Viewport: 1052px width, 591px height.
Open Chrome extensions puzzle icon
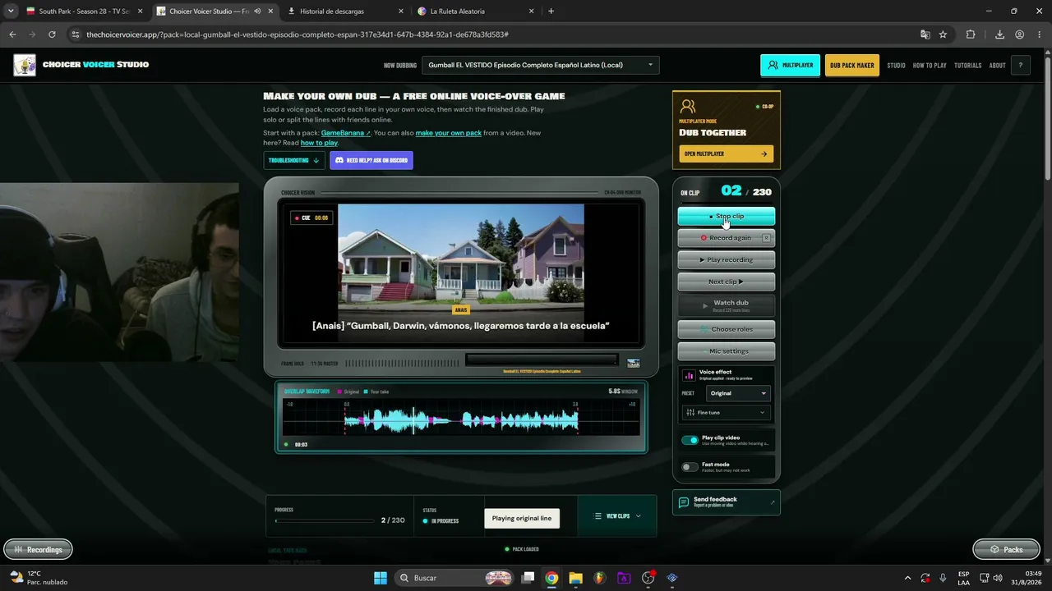pyautogui.click(x=971, y=34)
